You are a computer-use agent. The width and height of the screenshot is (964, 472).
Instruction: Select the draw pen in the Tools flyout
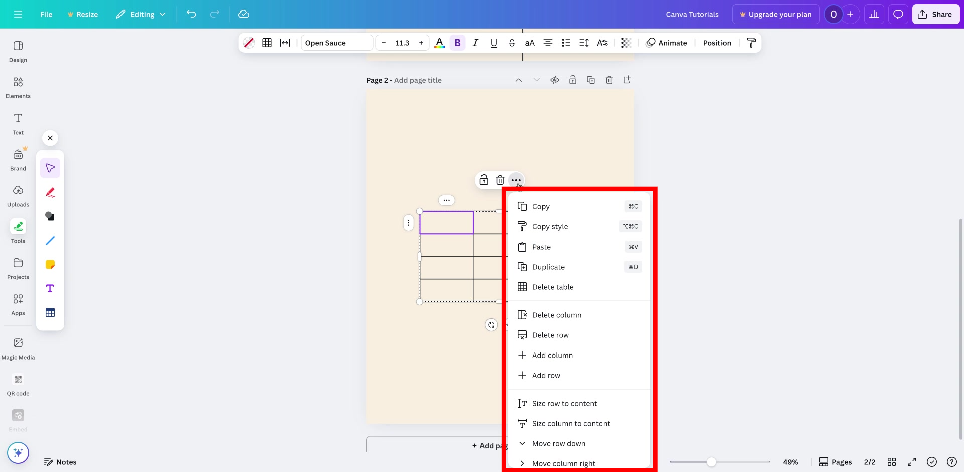pos(50,192)
